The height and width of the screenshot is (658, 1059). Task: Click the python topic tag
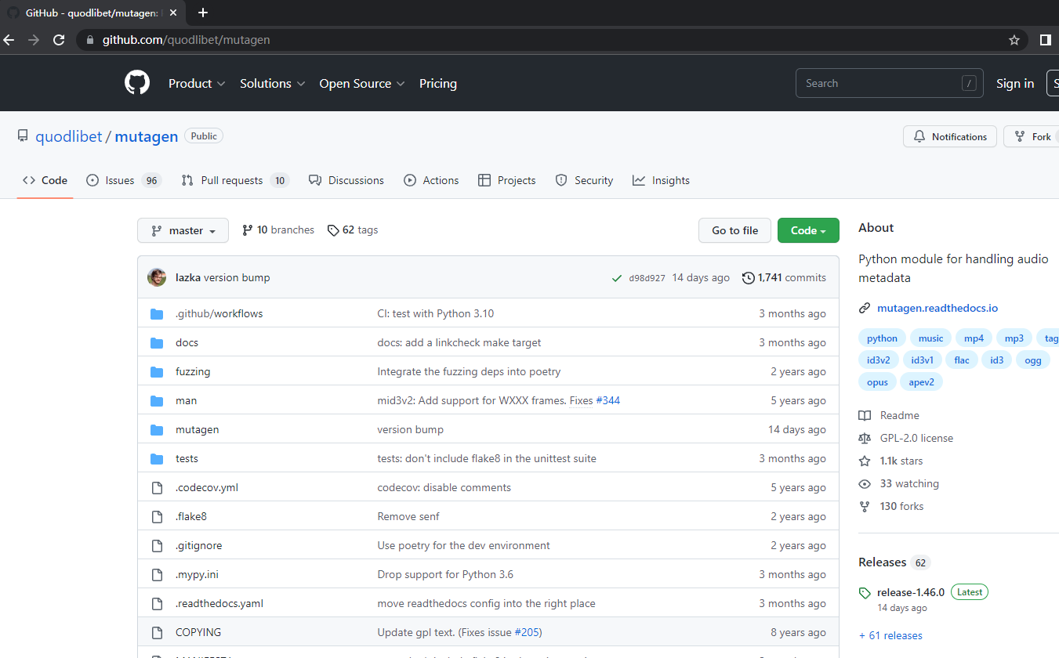coord(882,338)
